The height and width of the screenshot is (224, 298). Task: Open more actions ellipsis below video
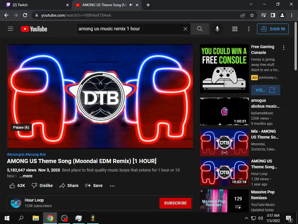tap(112, 186)
